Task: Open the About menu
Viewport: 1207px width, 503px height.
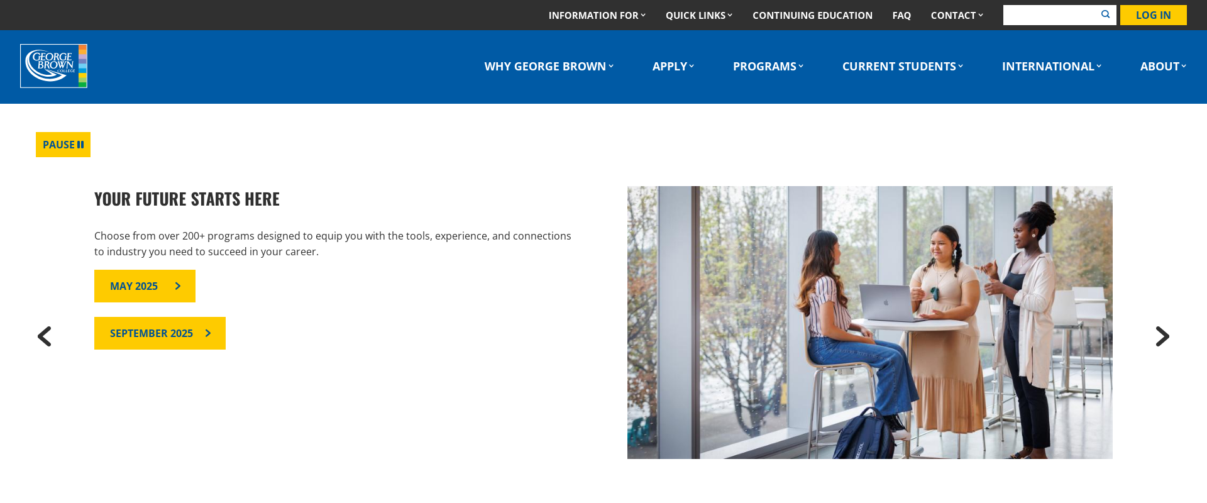Action: click(1163, 66)
